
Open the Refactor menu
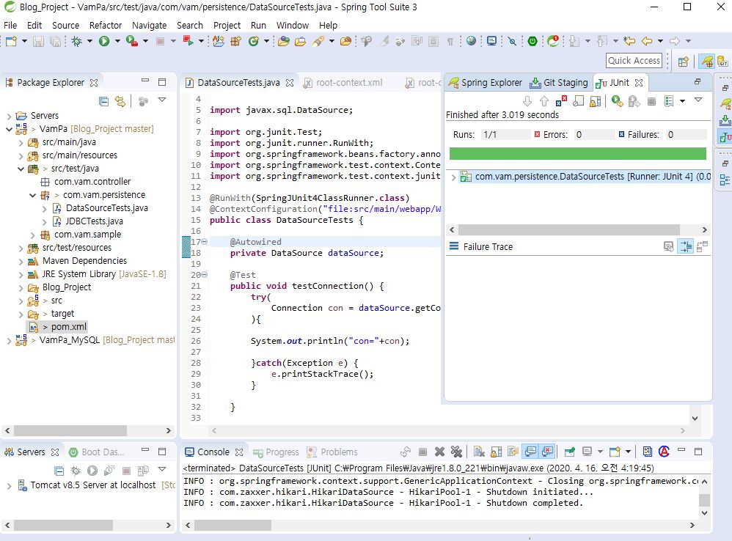pos(106,25)
